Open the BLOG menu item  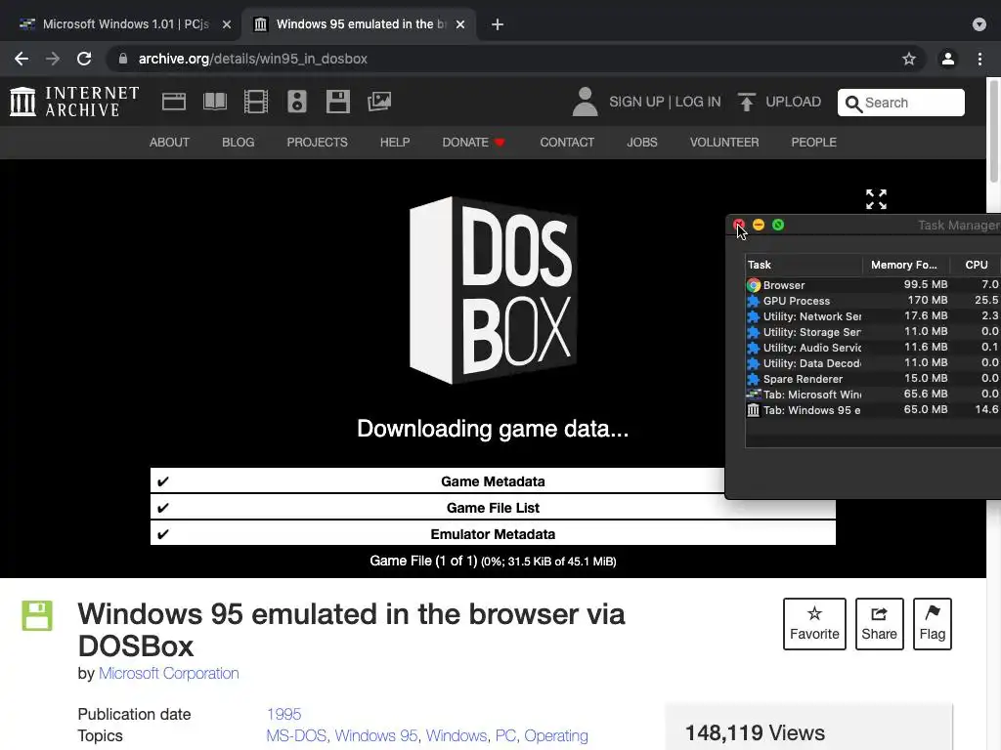coord(239,143)
